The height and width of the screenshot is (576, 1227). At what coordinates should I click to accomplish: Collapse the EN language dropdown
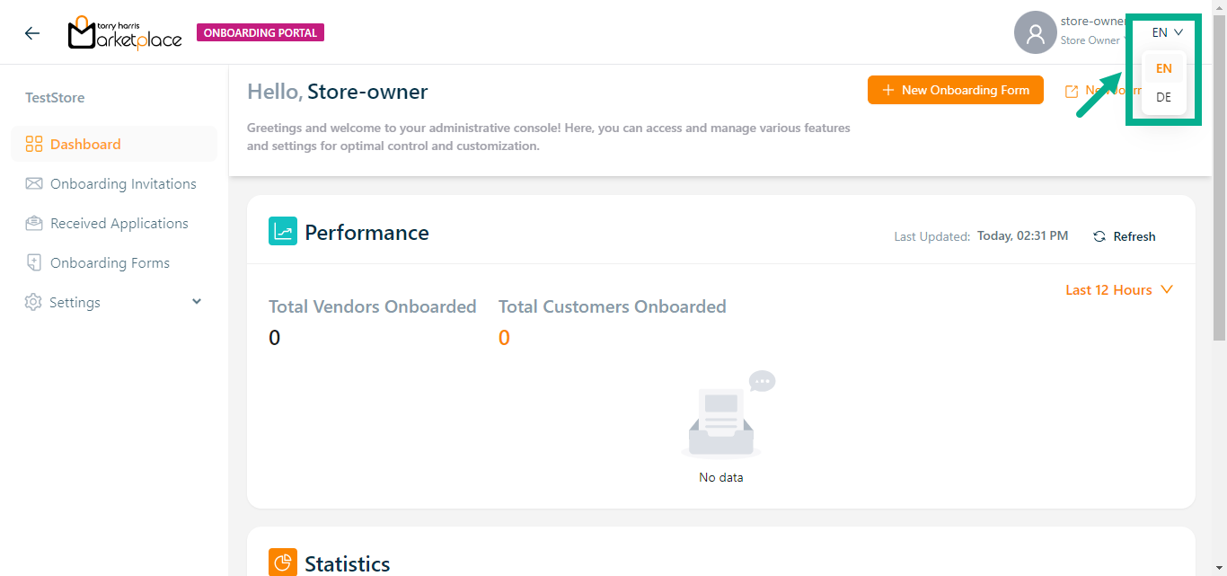coord(1168,32)
